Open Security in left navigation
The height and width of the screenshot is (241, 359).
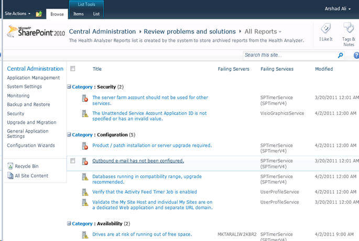(15, 114)
